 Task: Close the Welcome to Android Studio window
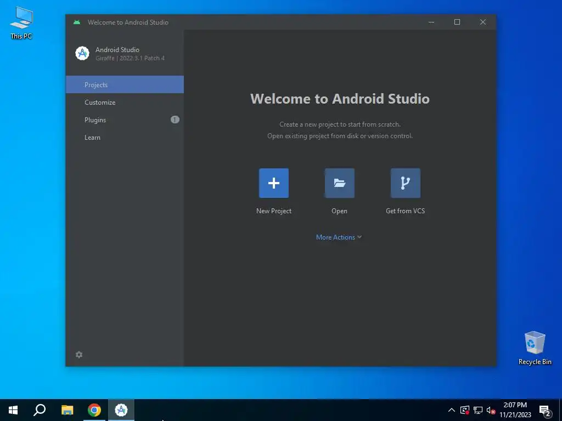click(483, 22)
